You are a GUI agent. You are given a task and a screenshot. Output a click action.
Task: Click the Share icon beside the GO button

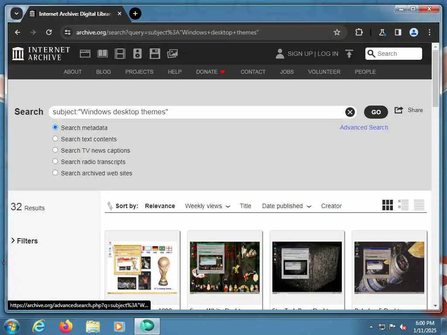[x=399, y=110]
